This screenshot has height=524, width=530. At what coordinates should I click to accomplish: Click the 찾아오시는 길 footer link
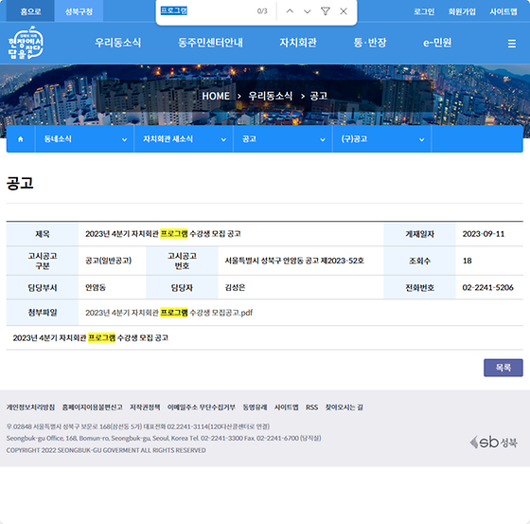[344, 407]
